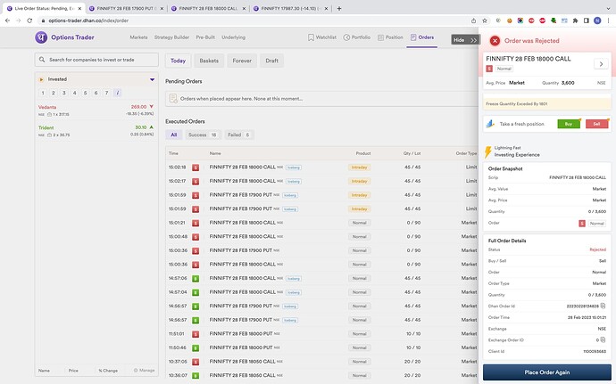Switch to the Baskets tab

click(209, 61)
